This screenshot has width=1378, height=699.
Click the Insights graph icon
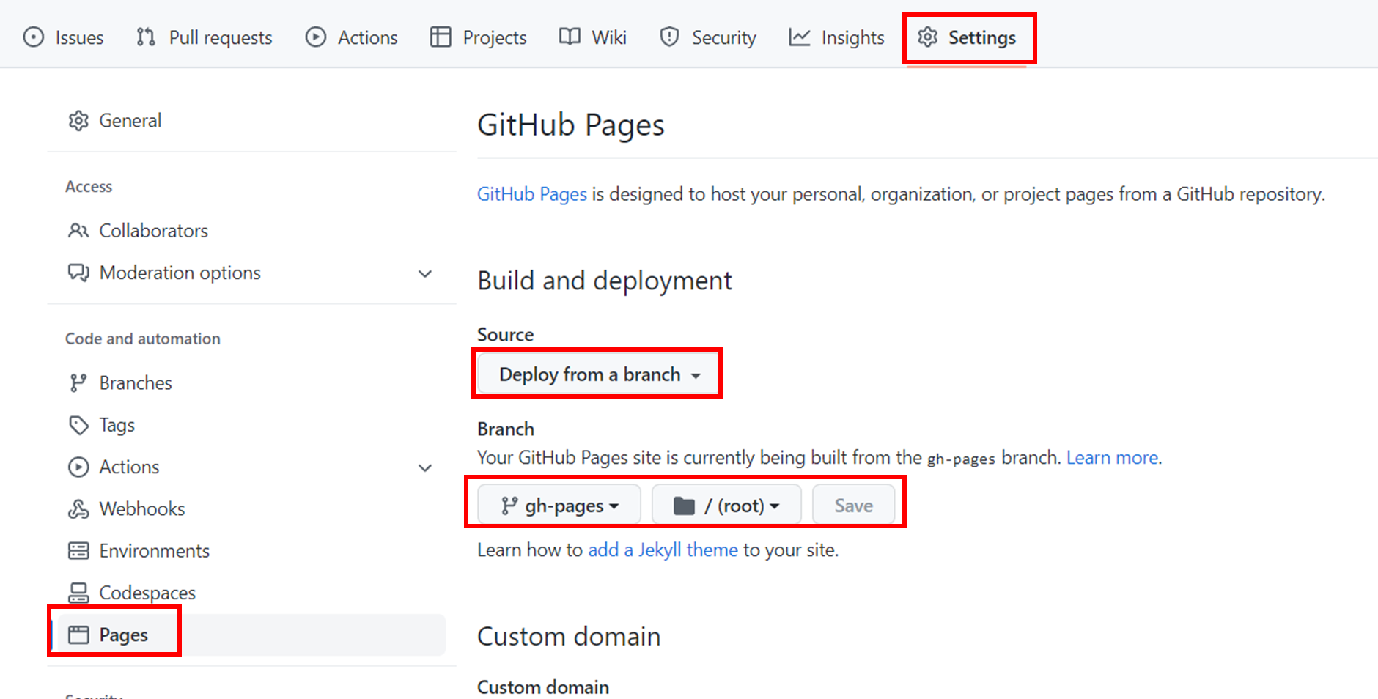tap(800, 37)
